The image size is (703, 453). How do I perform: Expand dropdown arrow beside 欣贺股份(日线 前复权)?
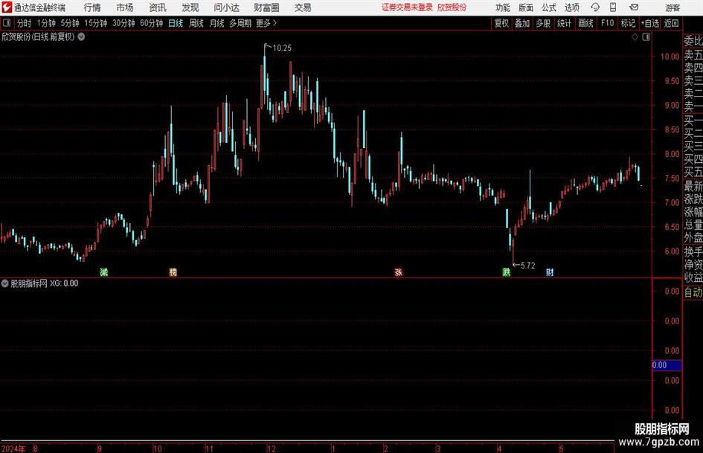click(81, 36)
